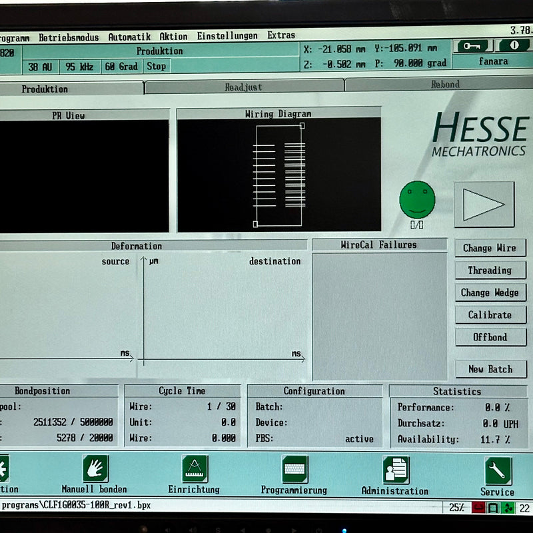Image resolution: width=533 pixels, height=533 pixels.
Task: Start production with the play arrow button
Action: [x=484, y=205]
